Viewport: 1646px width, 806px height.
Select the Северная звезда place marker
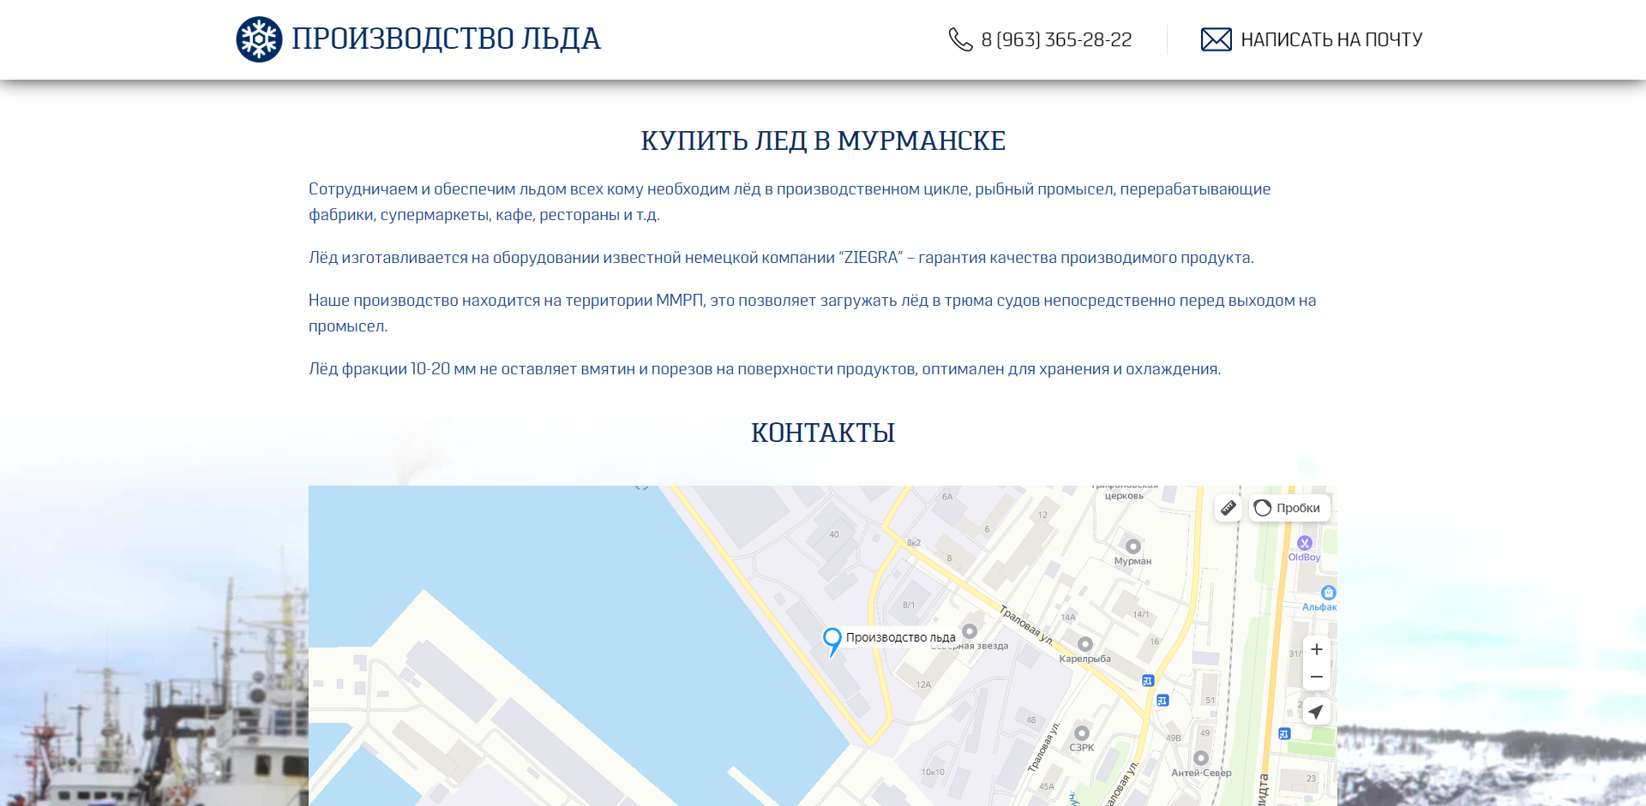[x=970, y=631]
